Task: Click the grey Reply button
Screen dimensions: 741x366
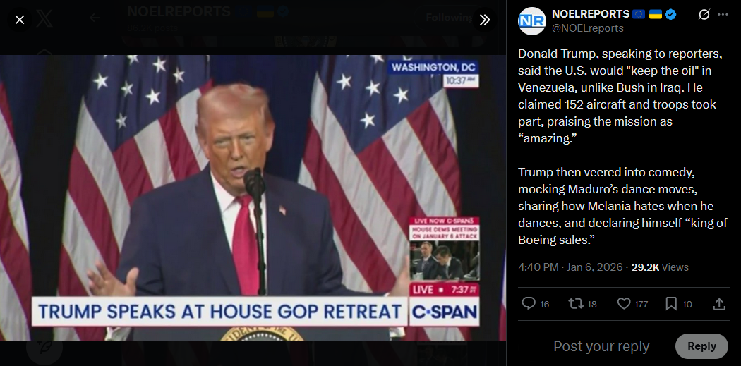Action: [x=701, y=346]
